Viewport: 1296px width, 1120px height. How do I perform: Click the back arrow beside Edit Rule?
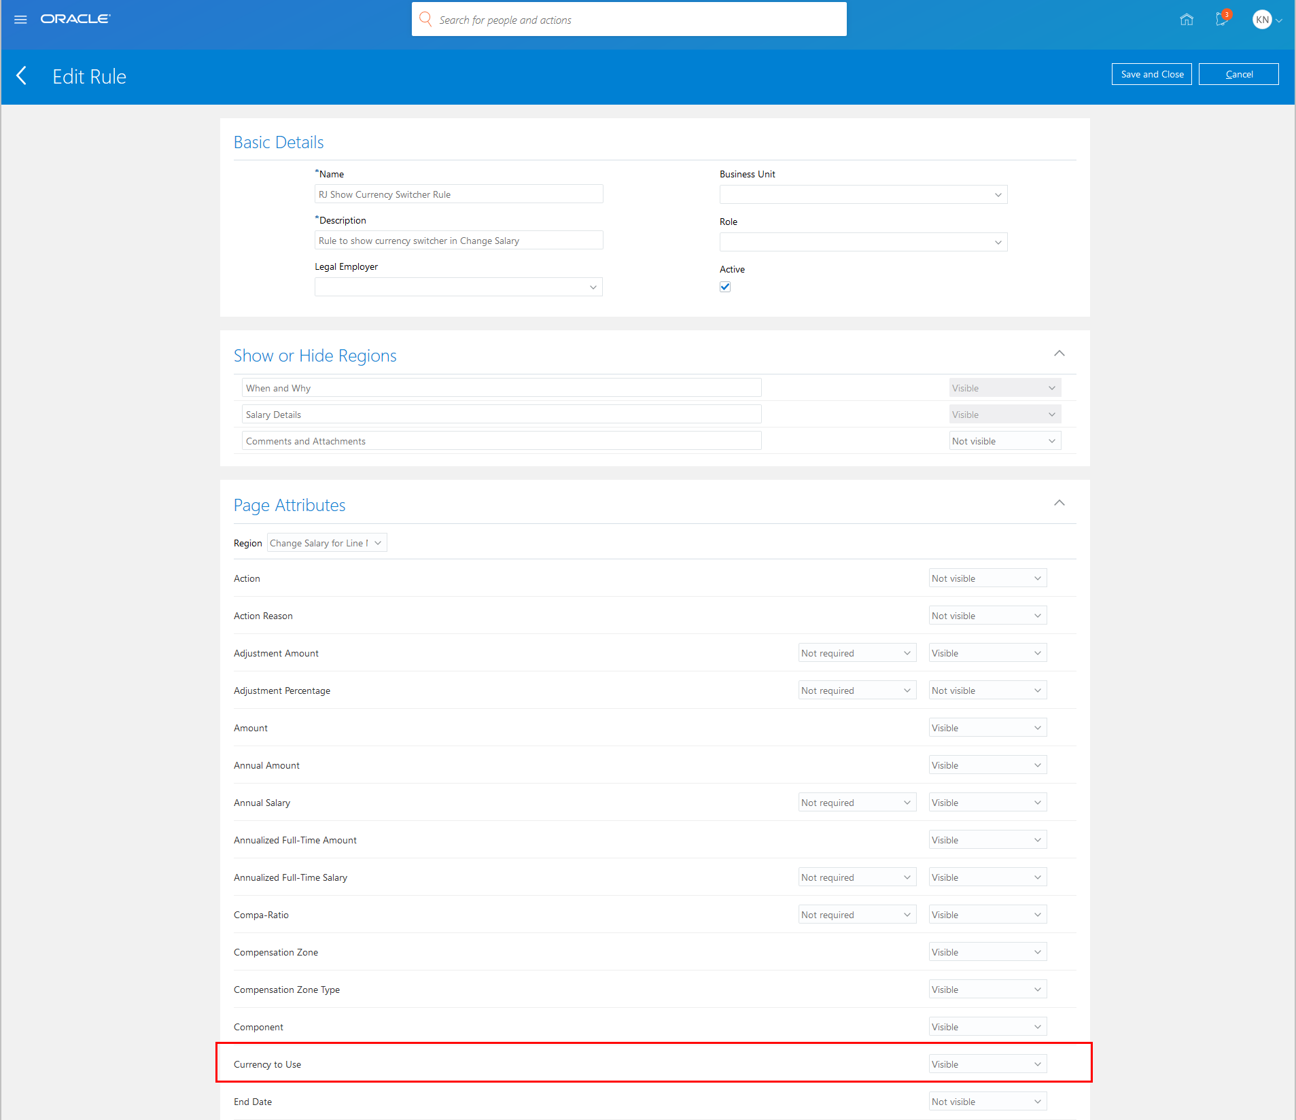click(x=22, y=75)
